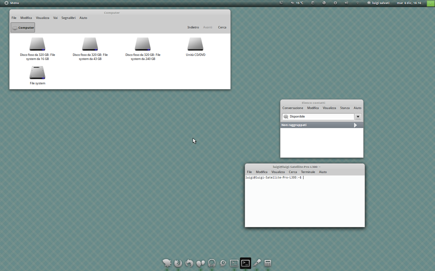Click the screen icon left of weather
The image size is (435, 271).
coord(281,3)
